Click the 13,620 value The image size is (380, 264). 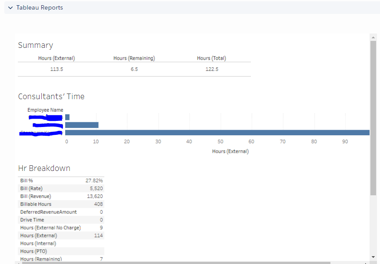pos(95,196)
